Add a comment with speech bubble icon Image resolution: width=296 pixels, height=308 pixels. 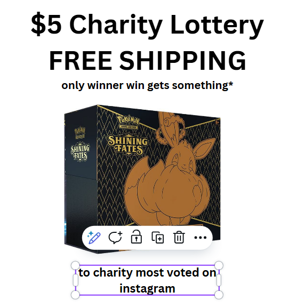[x=115, y=238]
